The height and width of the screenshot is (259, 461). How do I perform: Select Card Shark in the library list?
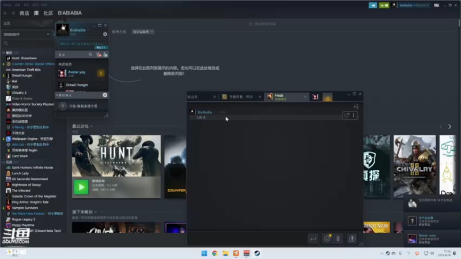click(20, 156)
